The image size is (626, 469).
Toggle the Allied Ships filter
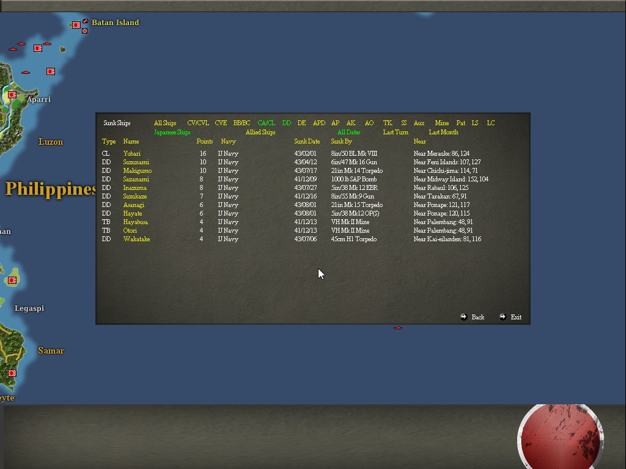260,132
